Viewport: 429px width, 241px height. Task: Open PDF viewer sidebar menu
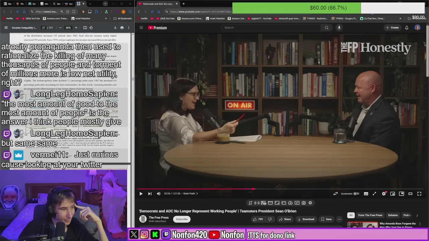6,28
